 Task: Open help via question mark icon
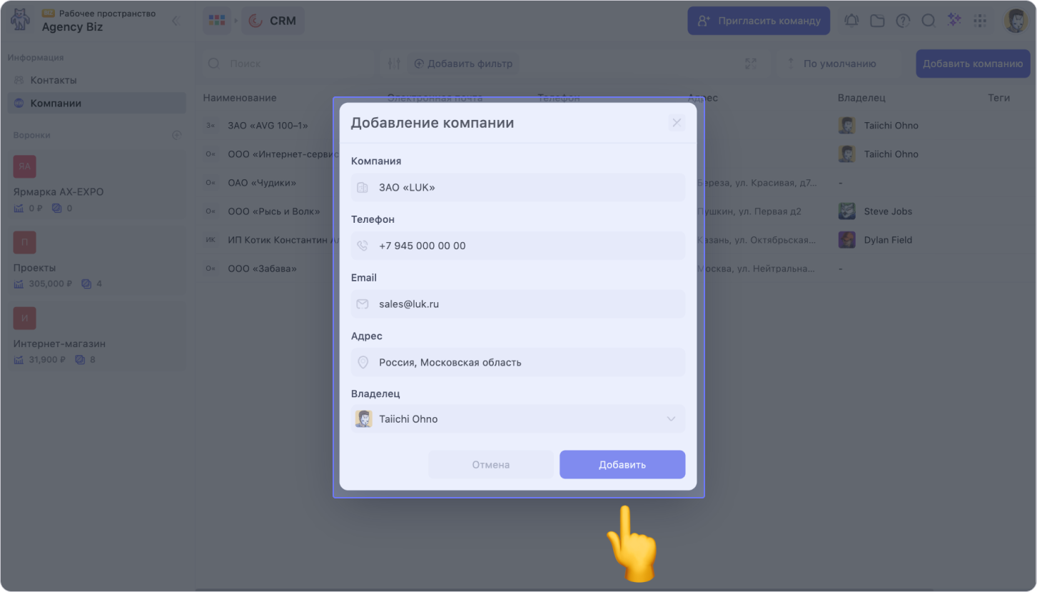(903, 21)
